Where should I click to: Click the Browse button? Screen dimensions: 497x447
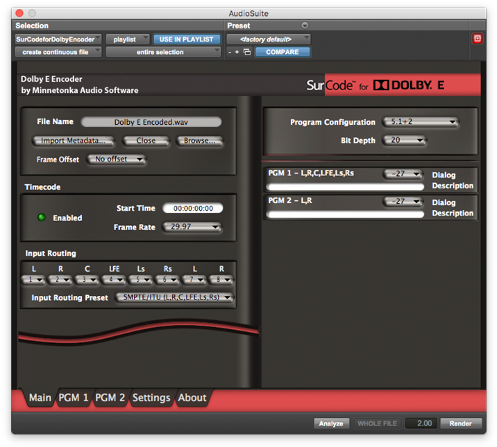(x=199, y=141)
